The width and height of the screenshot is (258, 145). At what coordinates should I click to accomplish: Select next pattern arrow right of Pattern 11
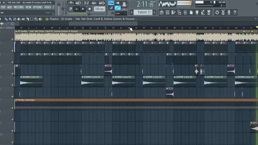pos(154,12)
